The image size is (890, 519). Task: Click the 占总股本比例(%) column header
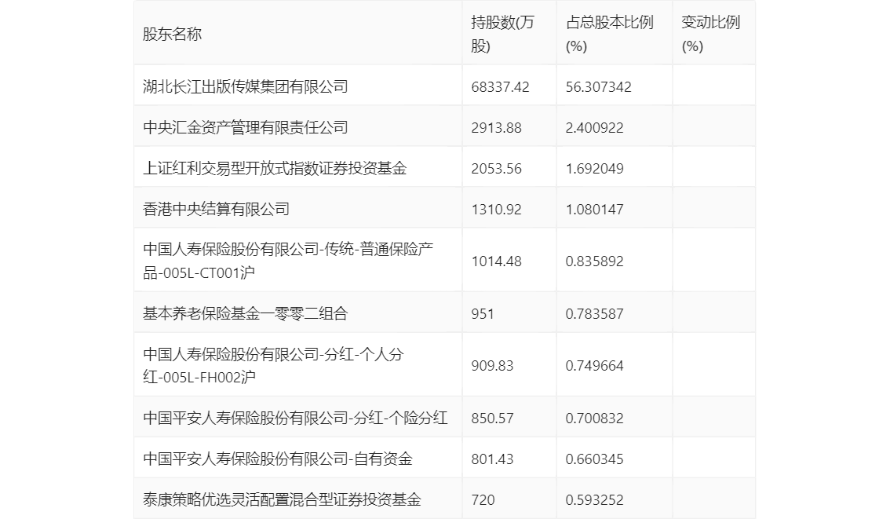610,34
